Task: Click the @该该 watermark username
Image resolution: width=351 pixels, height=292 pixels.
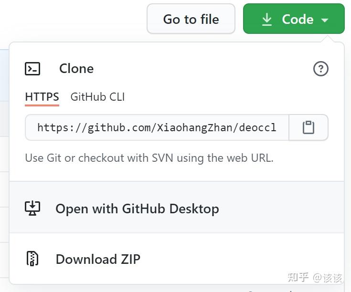Action: (328, 277)
